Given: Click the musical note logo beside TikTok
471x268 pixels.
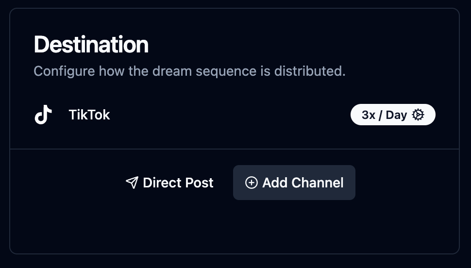Looking at the screenshot, I should [43, 115].
